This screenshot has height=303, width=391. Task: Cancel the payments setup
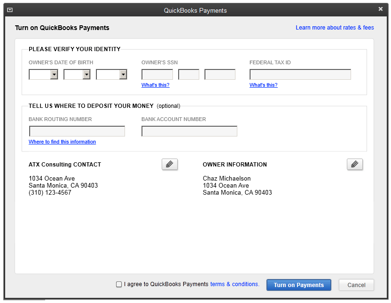356,285
